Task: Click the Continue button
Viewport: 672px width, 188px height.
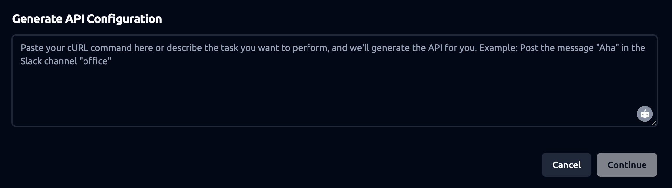Action: click(x=627, y=165)
